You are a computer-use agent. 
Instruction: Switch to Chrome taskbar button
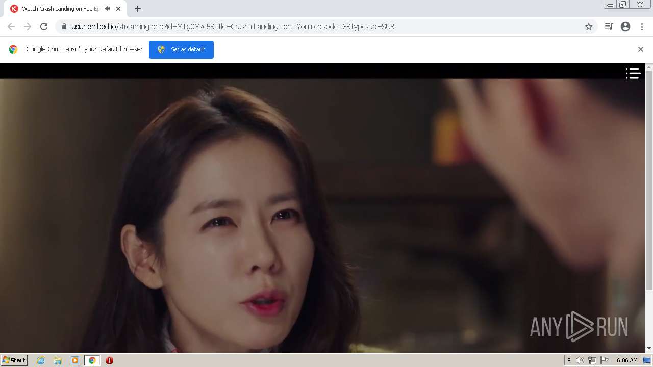coord(92,360)
